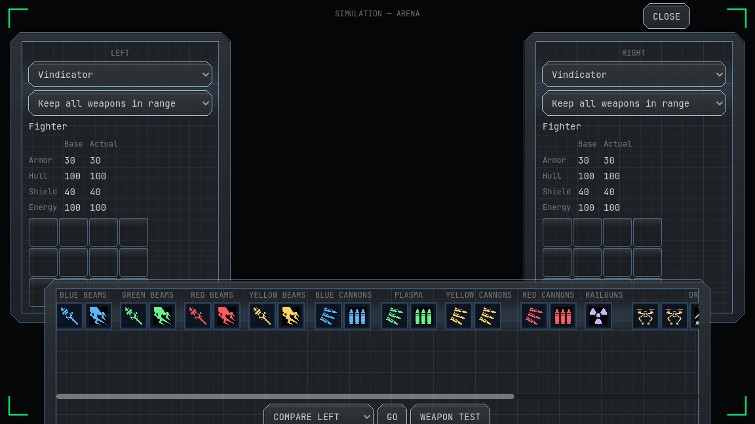755x424 pixels.
Task: Choose the green beam burst icon on black
Action: 163,316
